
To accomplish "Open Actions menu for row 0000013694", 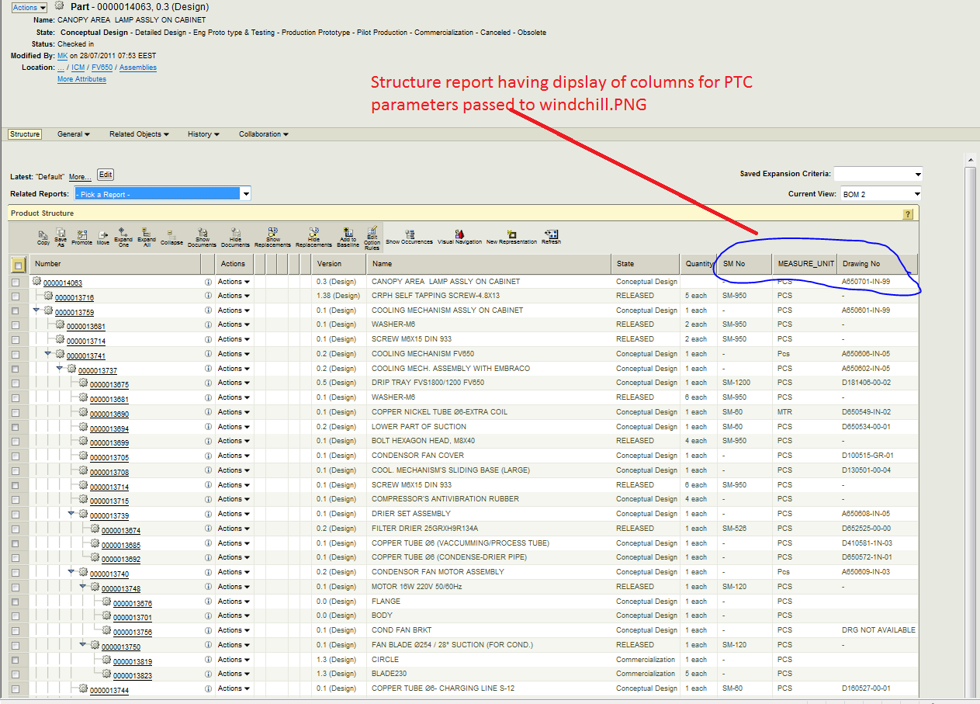I will 234,426.
